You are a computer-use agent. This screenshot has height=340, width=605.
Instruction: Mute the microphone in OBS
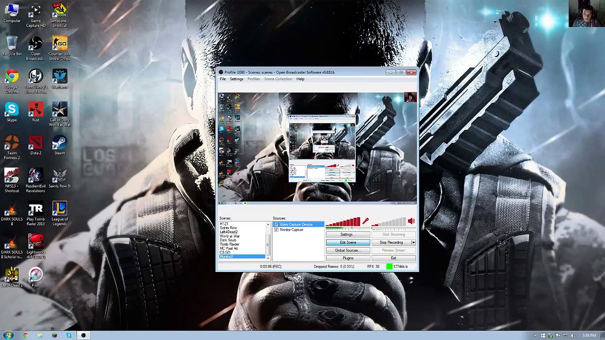365,221
